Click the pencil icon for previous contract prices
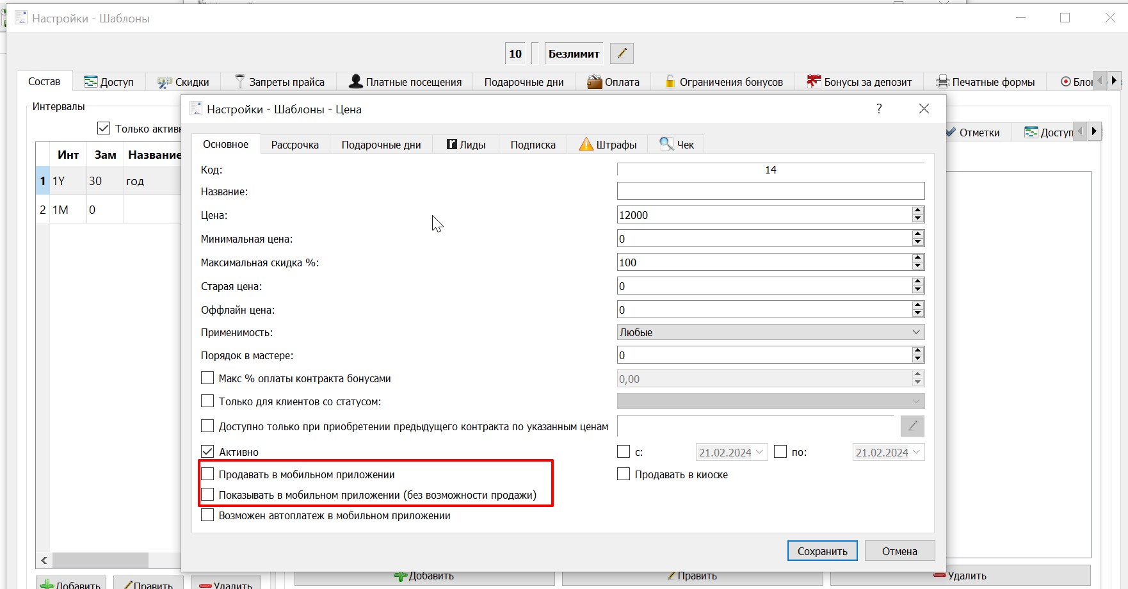Screen dimensions: 1128x589 pyautogui.click(x=912, y=426)
